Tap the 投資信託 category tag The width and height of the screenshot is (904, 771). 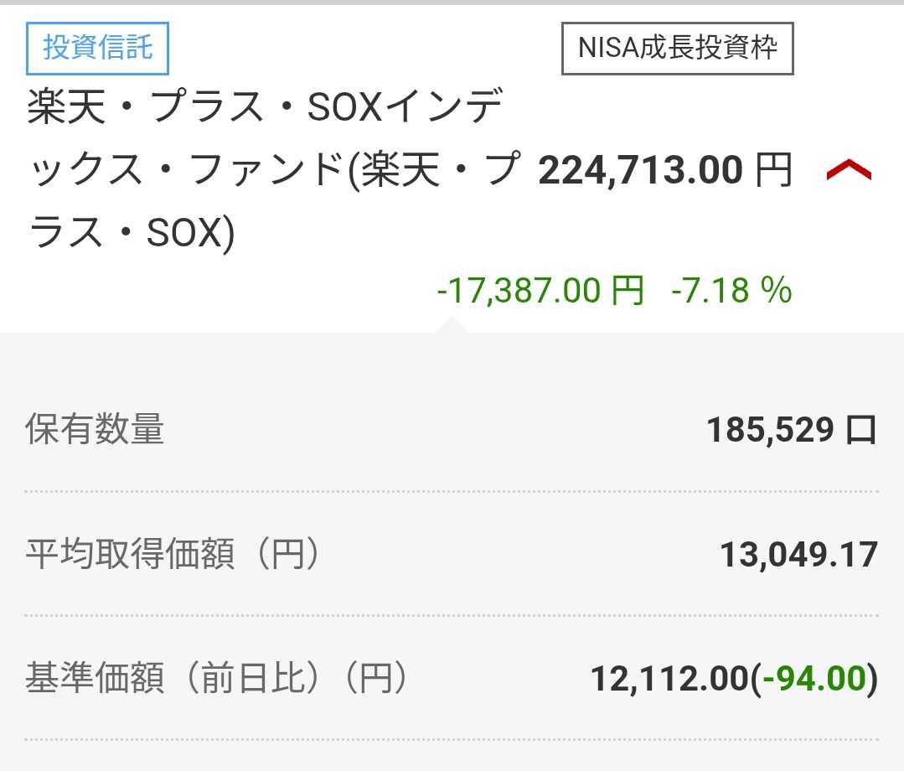click(x=98, y=49)
